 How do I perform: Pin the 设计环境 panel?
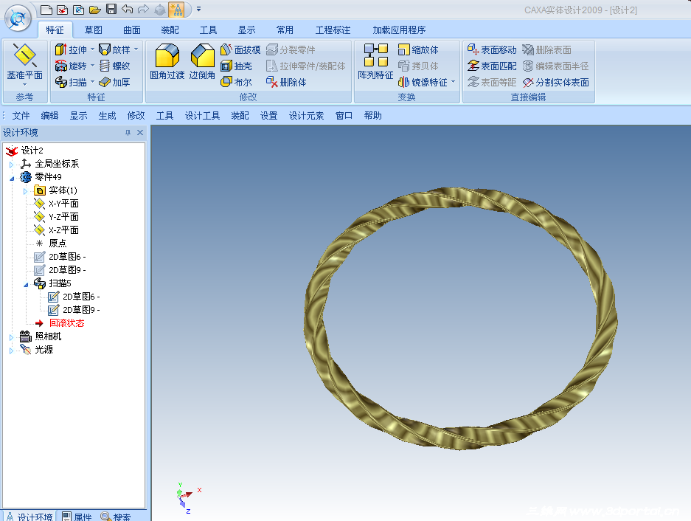(128, 132)
